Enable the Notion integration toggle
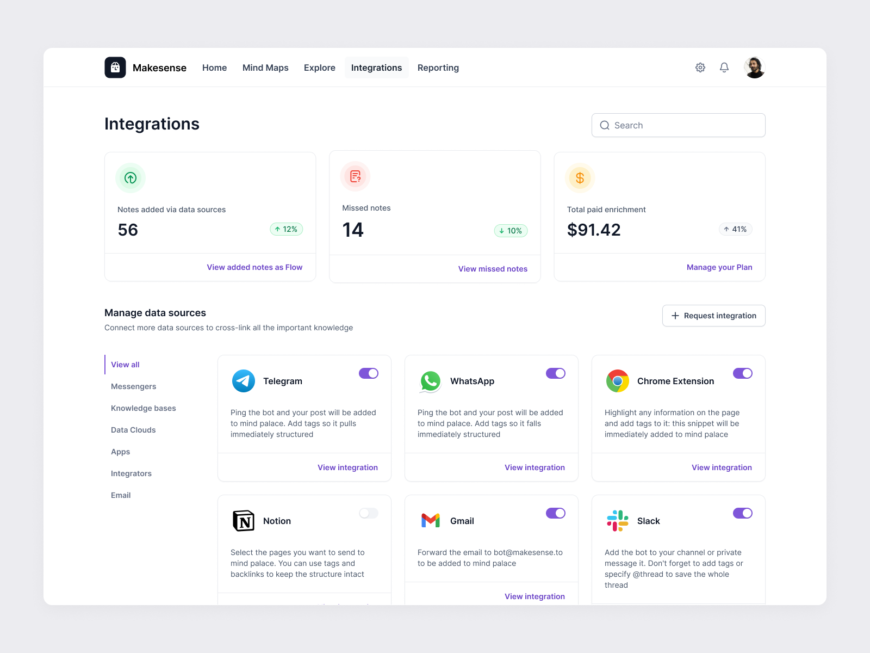This screenshot has height=653, width=870. (369, 513)
